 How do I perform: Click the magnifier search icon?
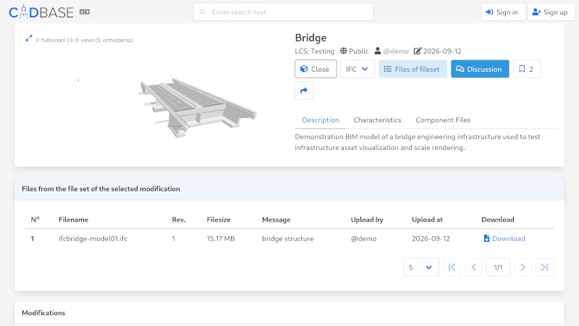[x=203, y=12]
